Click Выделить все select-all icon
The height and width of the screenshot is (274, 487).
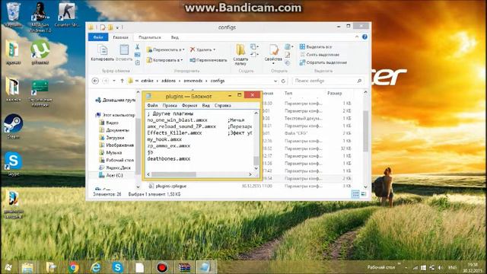click(302, 46)
